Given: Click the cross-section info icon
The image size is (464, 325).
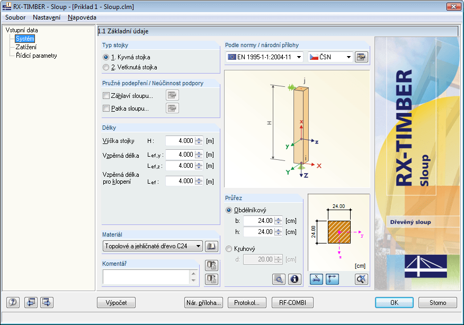Looking at the screenshot, I should [295, 279].
